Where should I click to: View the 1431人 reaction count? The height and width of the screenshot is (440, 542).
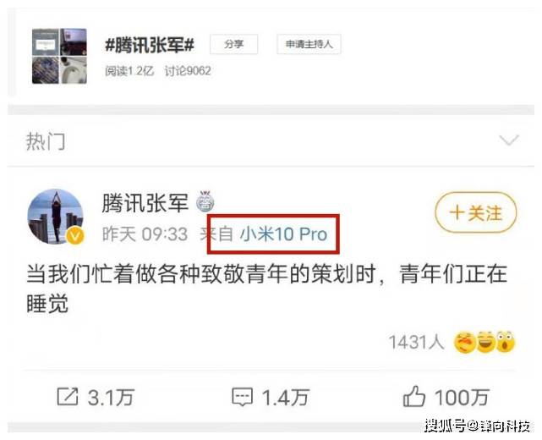tap(416, 342)
